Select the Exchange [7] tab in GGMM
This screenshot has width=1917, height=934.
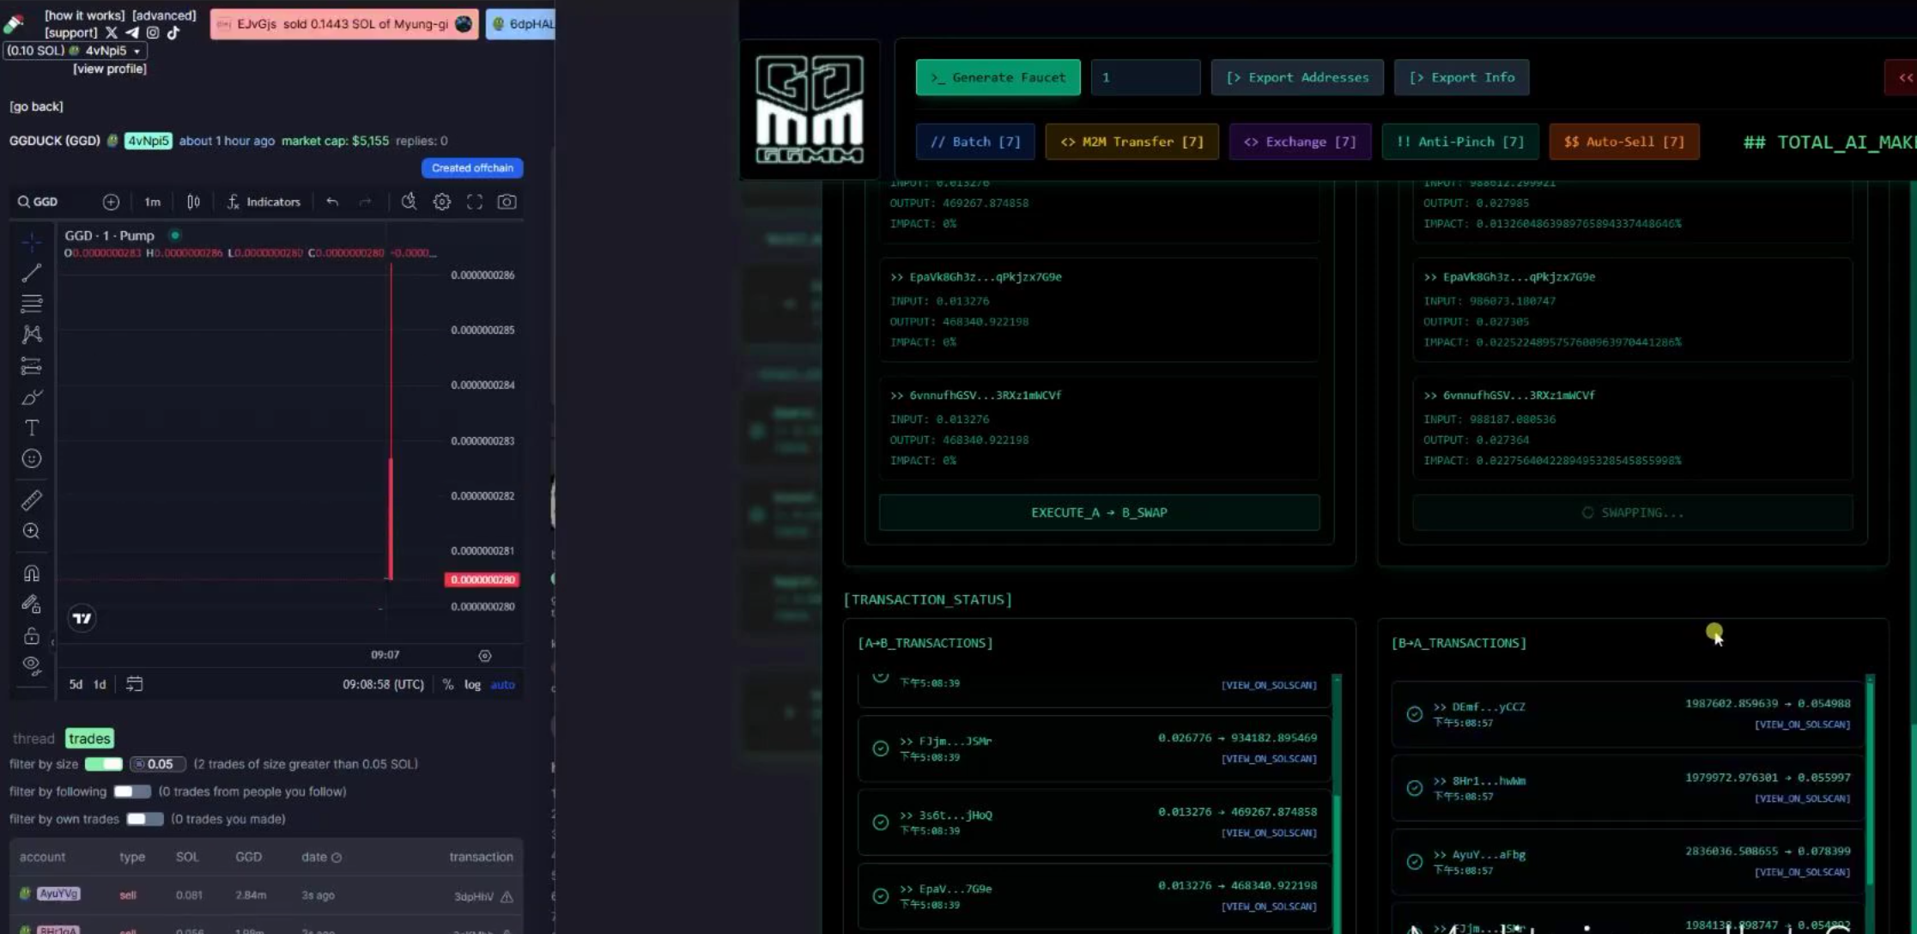click(x=1299, y=142)
